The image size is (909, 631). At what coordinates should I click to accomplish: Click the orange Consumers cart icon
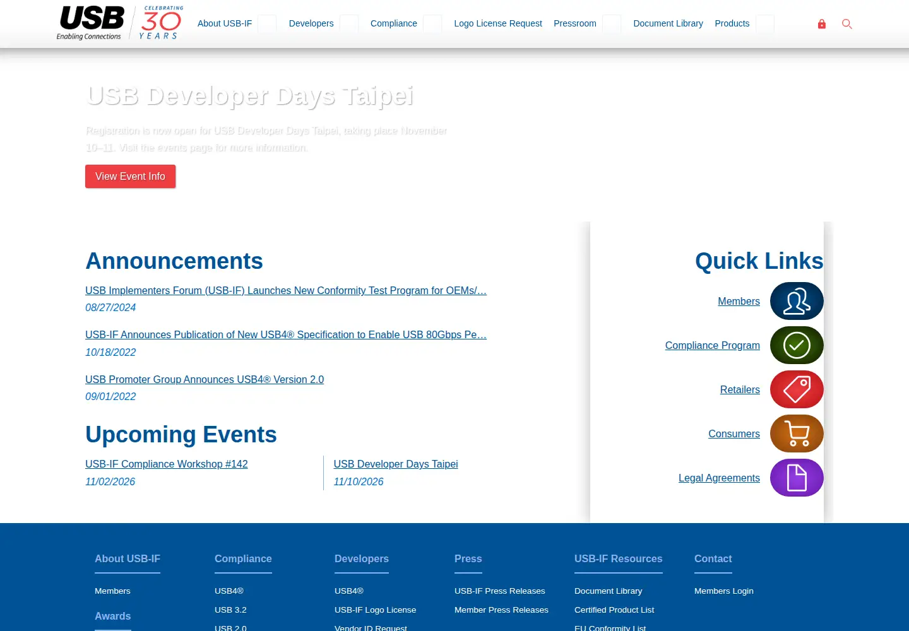797,433
